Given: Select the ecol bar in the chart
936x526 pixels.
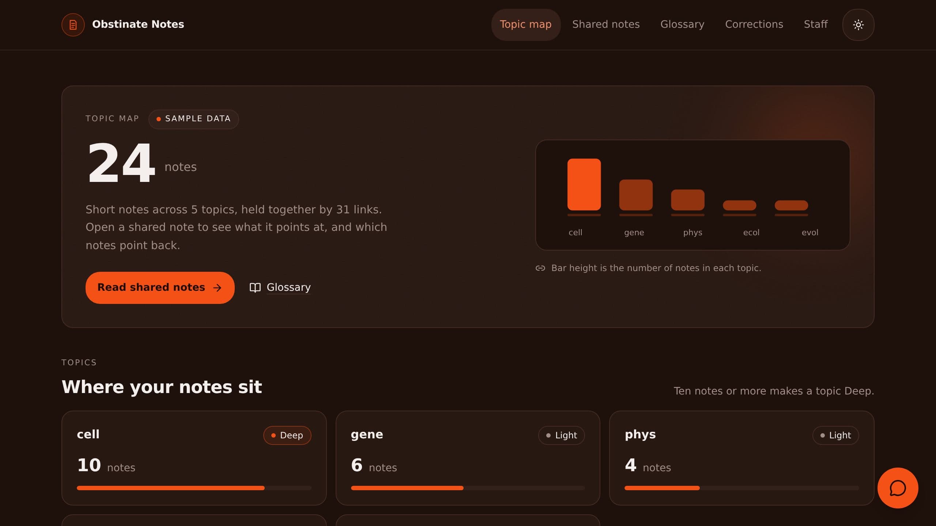Looking at the screenshot, I should 739,205.
